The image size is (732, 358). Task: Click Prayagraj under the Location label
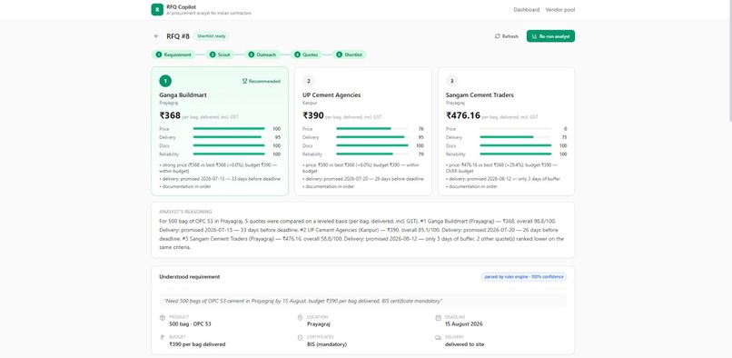pos(318,323)
